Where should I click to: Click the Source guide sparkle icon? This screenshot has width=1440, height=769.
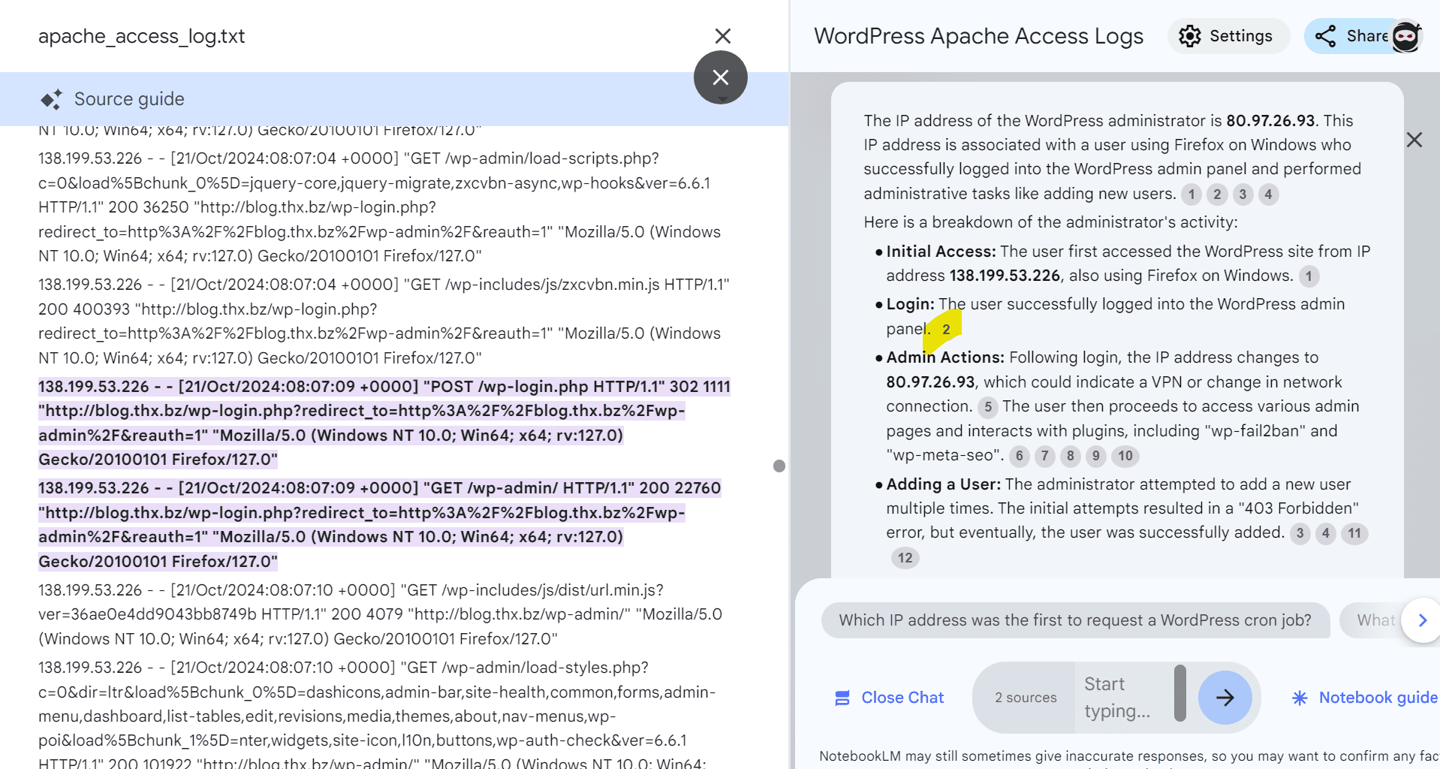click(x=51, y=99)
